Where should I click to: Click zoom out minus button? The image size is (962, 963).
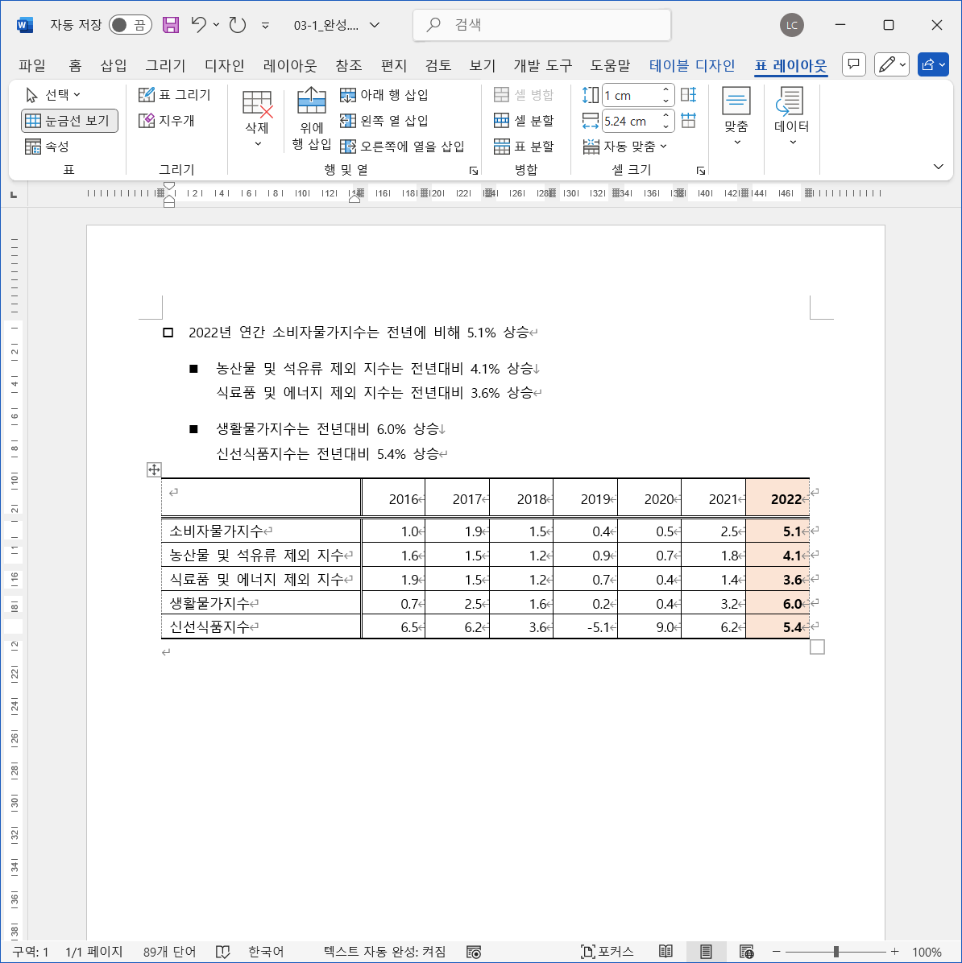click(x=777, y=952)
